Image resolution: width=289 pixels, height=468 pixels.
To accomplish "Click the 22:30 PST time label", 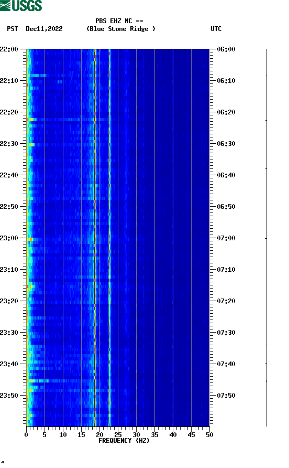I will pyautogui.click(x=9, y=144).
